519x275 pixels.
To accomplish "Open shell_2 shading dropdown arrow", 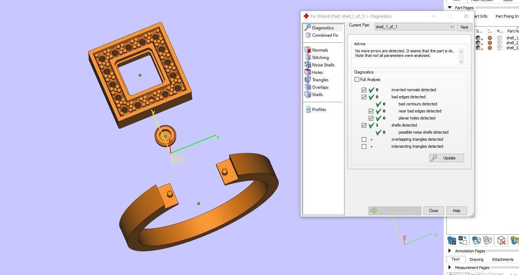I will point(482,44).
